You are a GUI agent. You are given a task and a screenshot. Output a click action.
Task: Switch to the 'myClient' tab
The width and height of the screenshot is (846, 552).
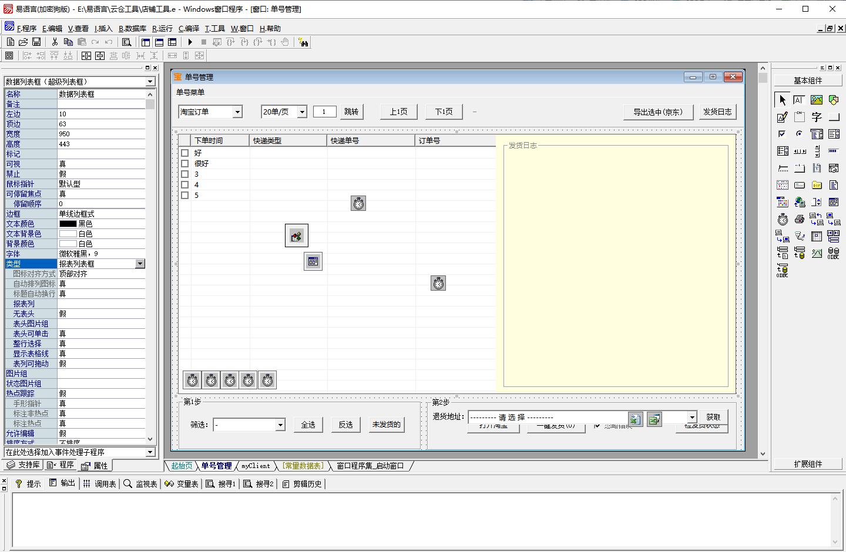(256, 466)
